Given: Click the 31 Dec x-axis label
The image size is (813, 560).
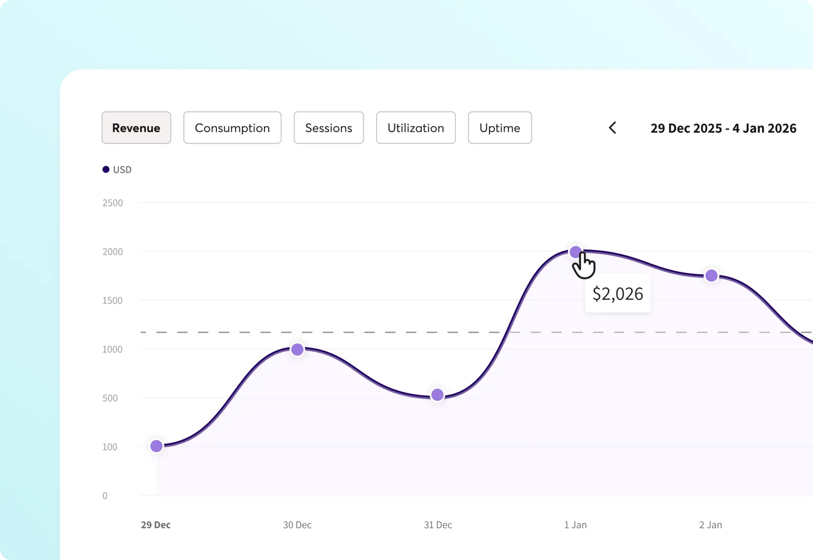Looking at the screenshot, I should (x=438, y=525).
